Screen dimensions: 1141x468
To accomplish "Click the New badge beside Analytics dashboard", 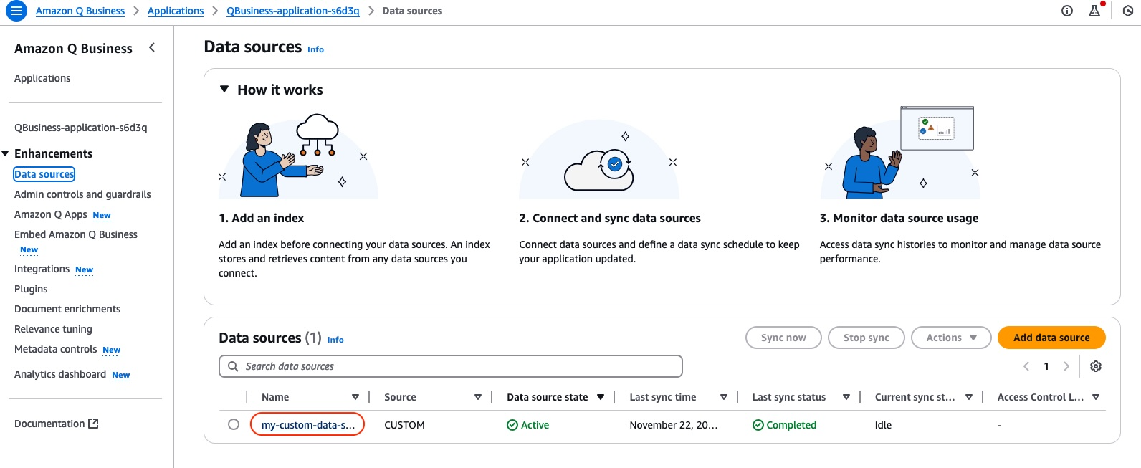I will click(121, 375).
